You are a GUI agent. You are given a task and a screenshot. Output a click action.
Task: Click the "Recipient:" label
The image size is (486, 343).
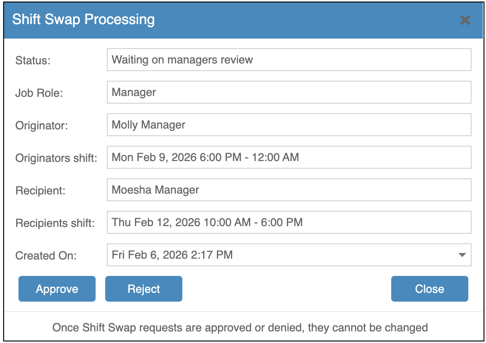pyautogui.click(x=40, y=191)
